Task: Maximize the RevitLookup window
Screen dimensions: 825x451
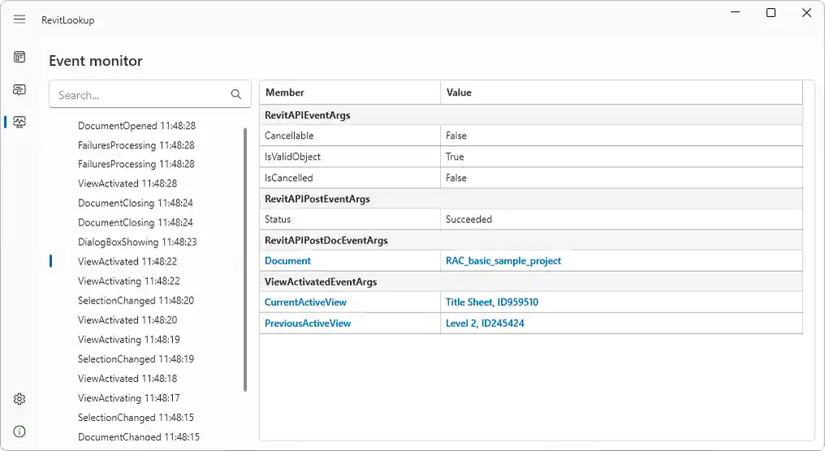Action: (x=771, y=13)
